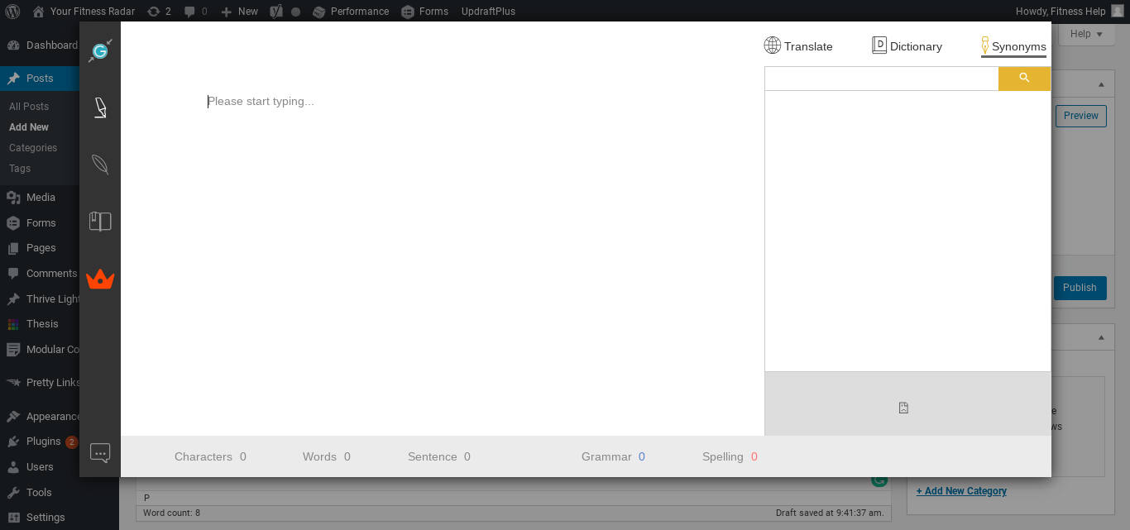The width and height of the screenshot is (1130, 530).
Task: Open the Media menu in sidebar
Action: pos(41,197)
